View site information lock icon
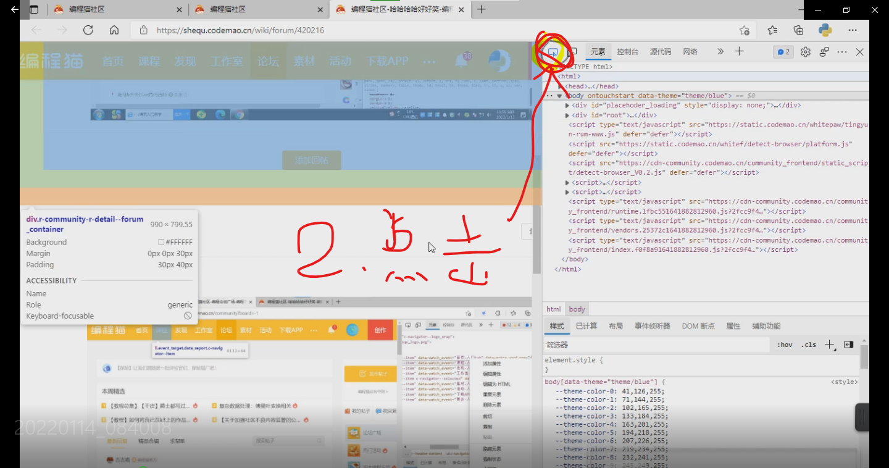Image resolution: width=889 pixels, height=468 pixels. pyautogui.click(x=144, y=30)
